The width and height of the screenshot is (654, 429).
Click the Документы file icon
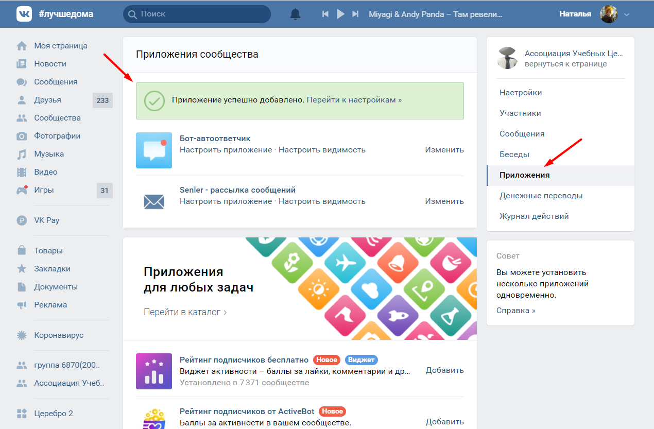click(22, 287)
